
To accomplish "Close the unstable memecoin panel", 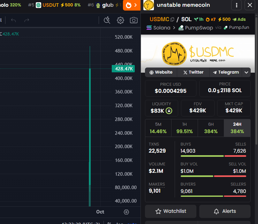I will pos(250,5).
